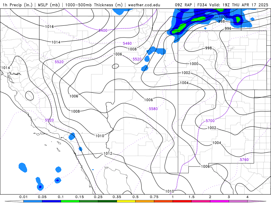Viewport: 271px width, 203px height.
Task: Click the 1010 label at the map bottom
Action: (170, 191)
